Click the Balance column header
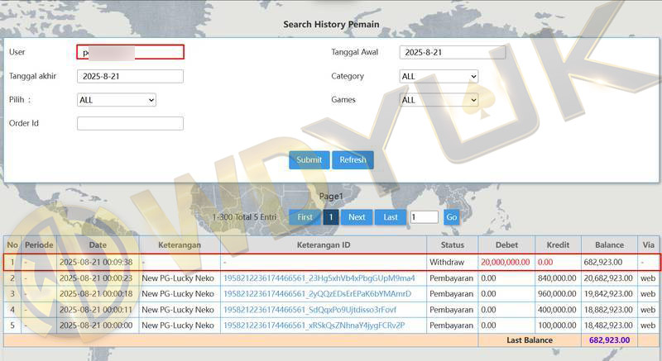Viewport: 662px width, 361px height. pyautogui.click(x=609, y=245)
